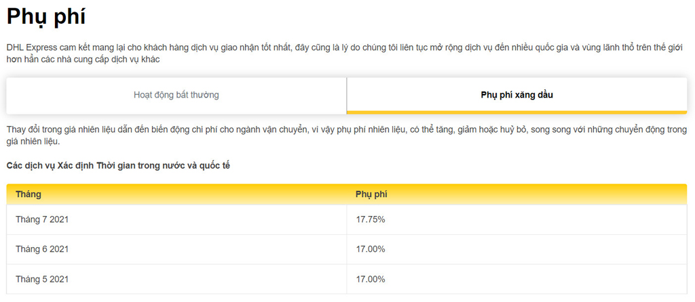This screenshot has width=695, height=302.
Task: Click the large Phụ phí page heading
Action: (x=46, y=16)
